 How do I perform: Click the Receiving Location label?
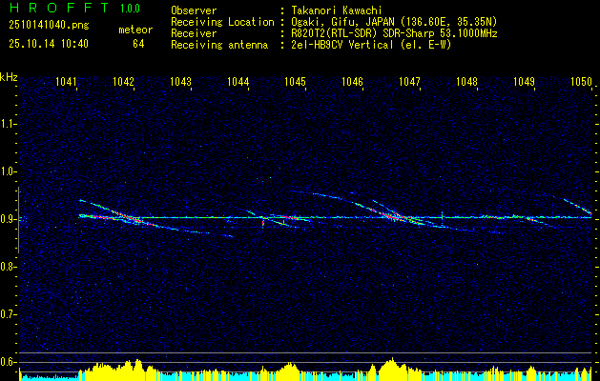pos(222,22)
